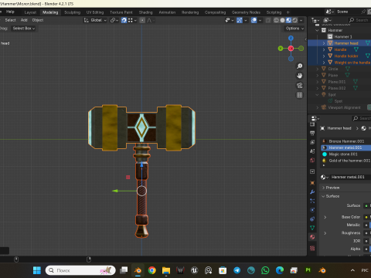371x278 pixels.
Task: Expand the Preview panel
Action: point(323,188)
